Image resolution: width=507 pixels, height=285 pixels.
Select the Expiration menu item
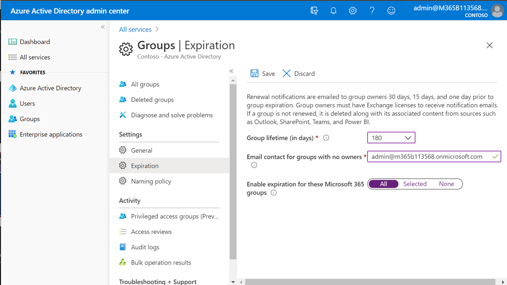point(169,165)
